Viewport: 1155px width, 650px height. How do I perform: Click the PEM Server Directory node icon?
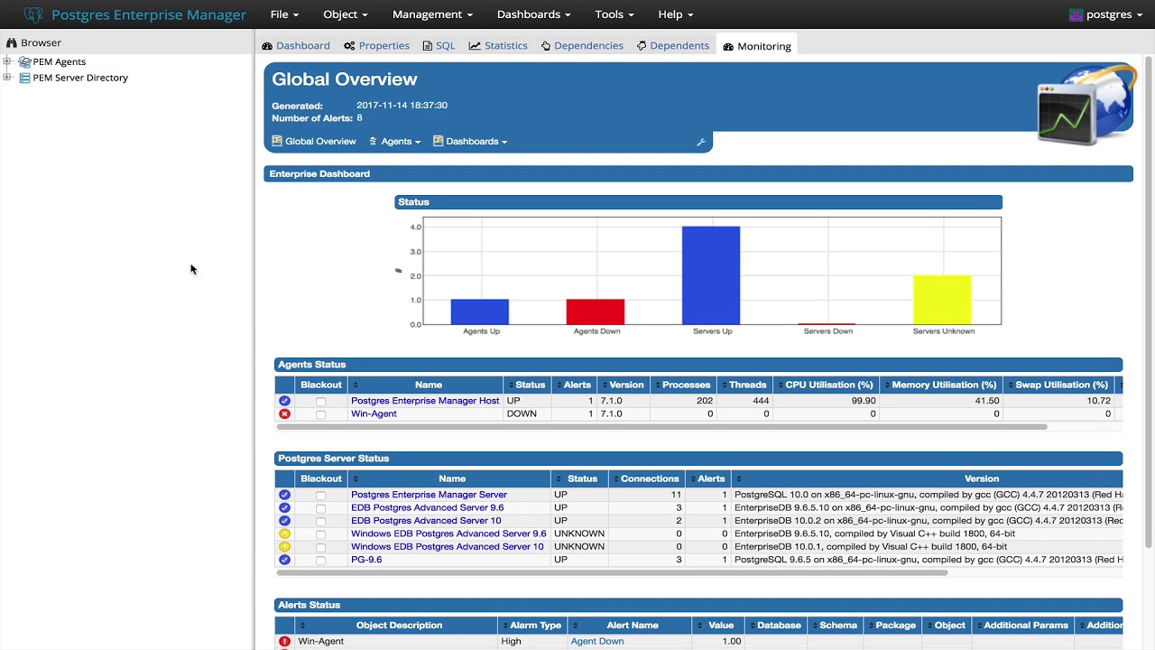[24, 78]
